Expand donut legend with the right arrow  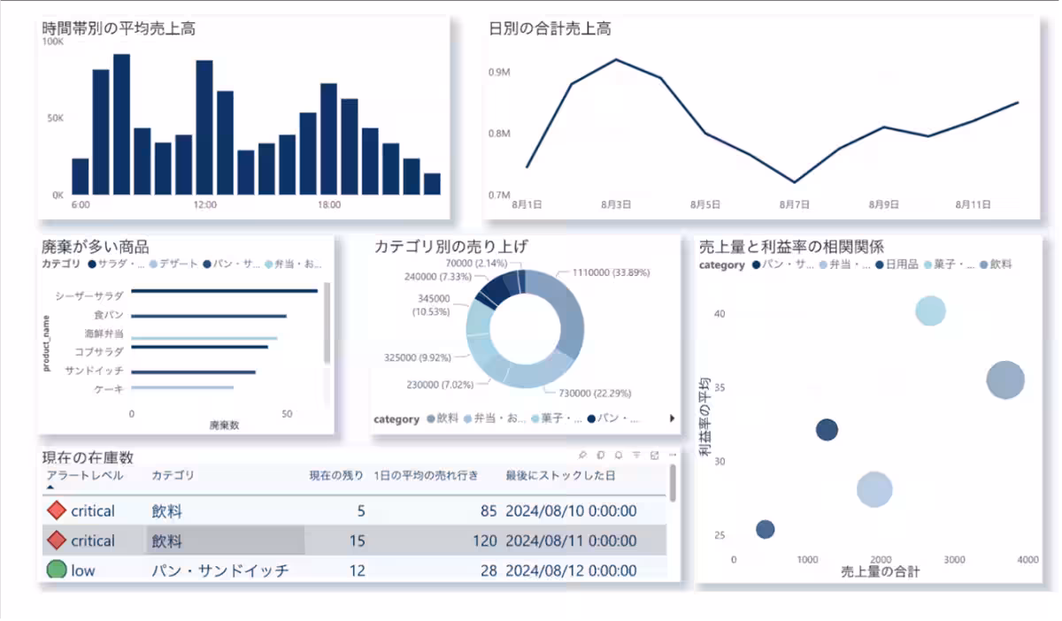pyautogui.click(x=673, y=418)
